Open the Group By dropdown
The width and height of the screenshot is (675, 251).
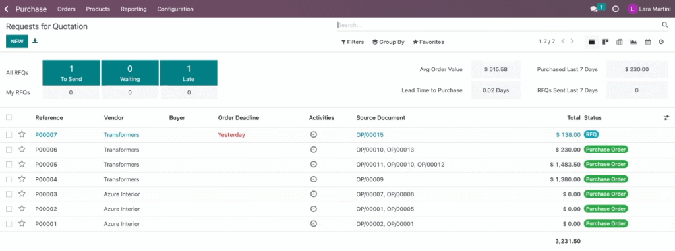pyautogui.click(x=388, y=42)
